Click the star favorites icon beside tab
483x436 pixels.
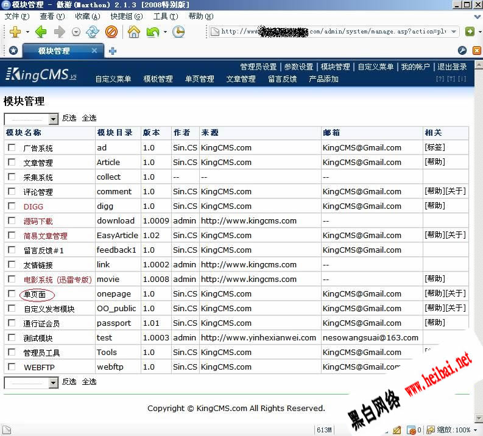click(x=13, y=51)
